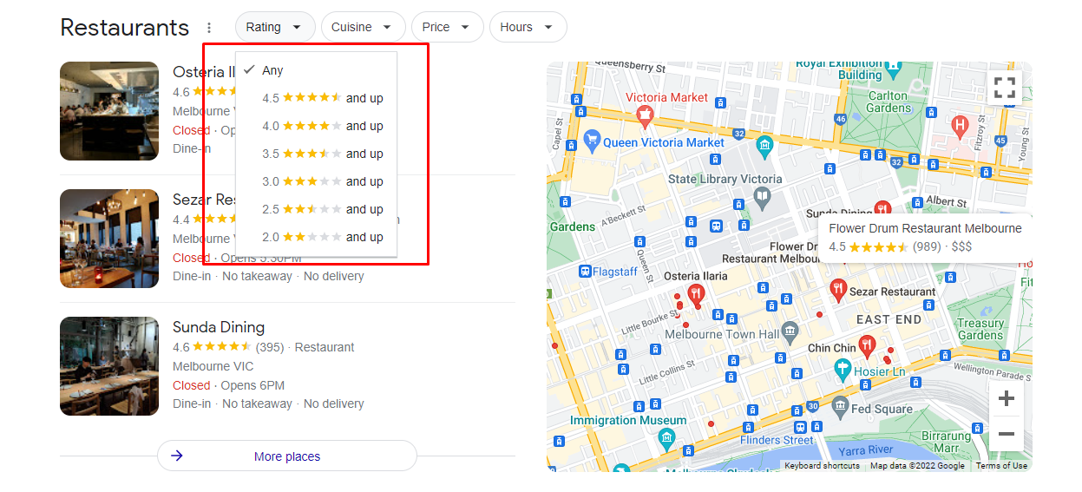The image size is (1082, 492).
Task: Choose 3.5 and up rating
Action: pyautogui.click(x=316, y=154)
